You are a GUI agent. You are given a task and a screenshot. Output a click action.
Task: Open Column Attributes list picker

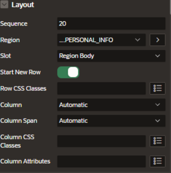click(157, 161)
